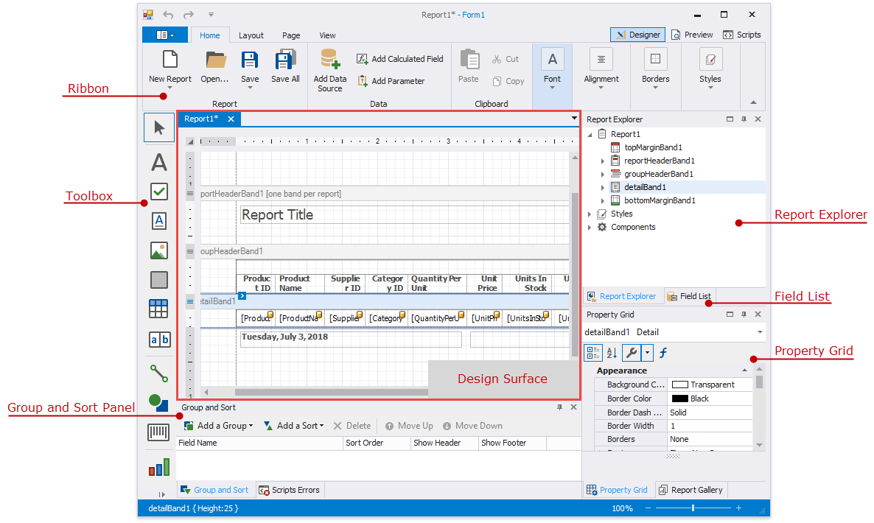Toggle categorized view in Property Grid
This screenshot has width=874, height=523.
pyautogui.click(x=593, y=353)
